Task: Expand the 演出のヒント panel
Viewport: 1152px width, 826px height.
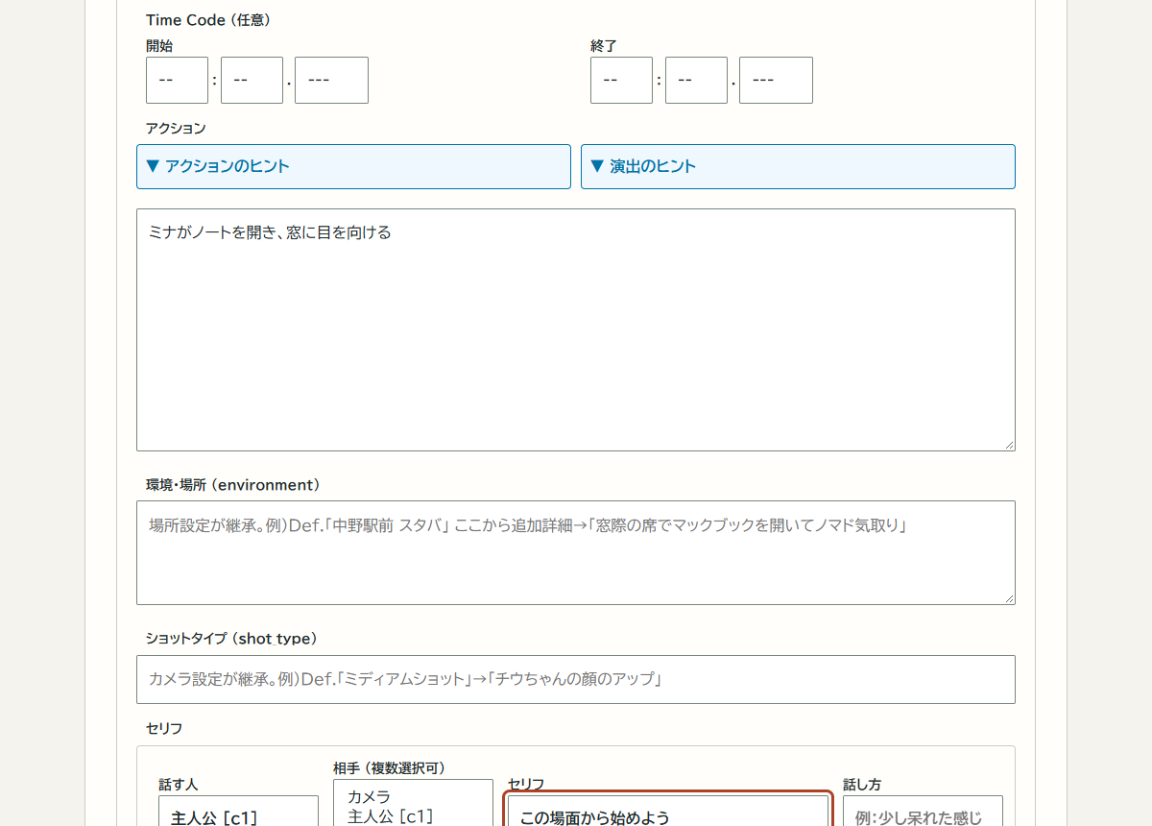Action: pyautogui.click(x=798, y=166)
